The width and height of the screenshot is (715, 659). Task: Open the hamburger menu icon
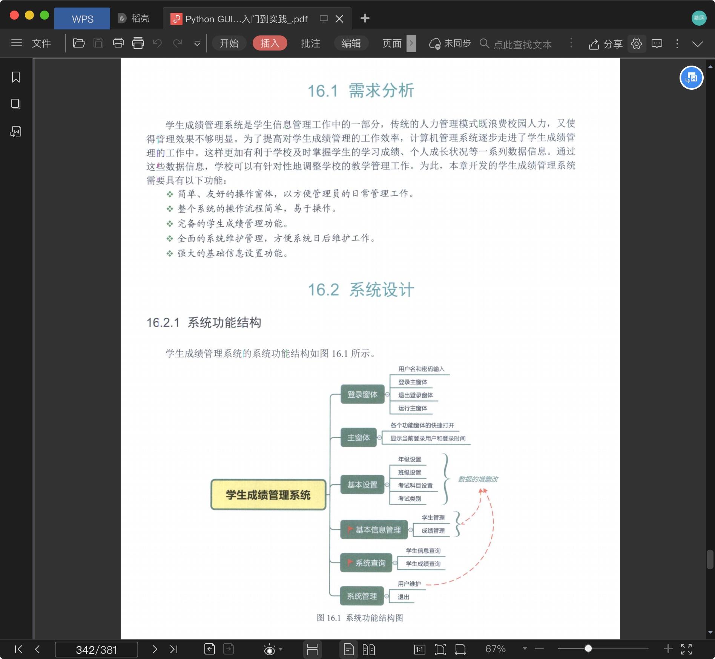point(17,43)
